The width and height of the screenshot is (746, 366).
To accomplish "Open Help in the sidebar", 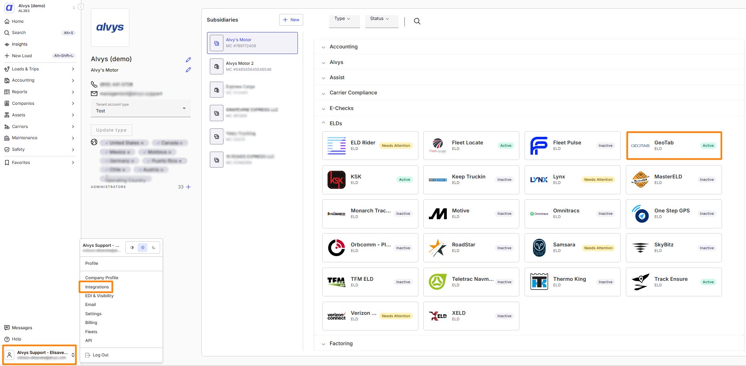I will (x=40, y=339).
